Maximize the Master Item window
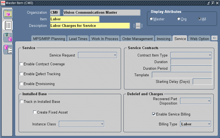 (x=213, y=3)
